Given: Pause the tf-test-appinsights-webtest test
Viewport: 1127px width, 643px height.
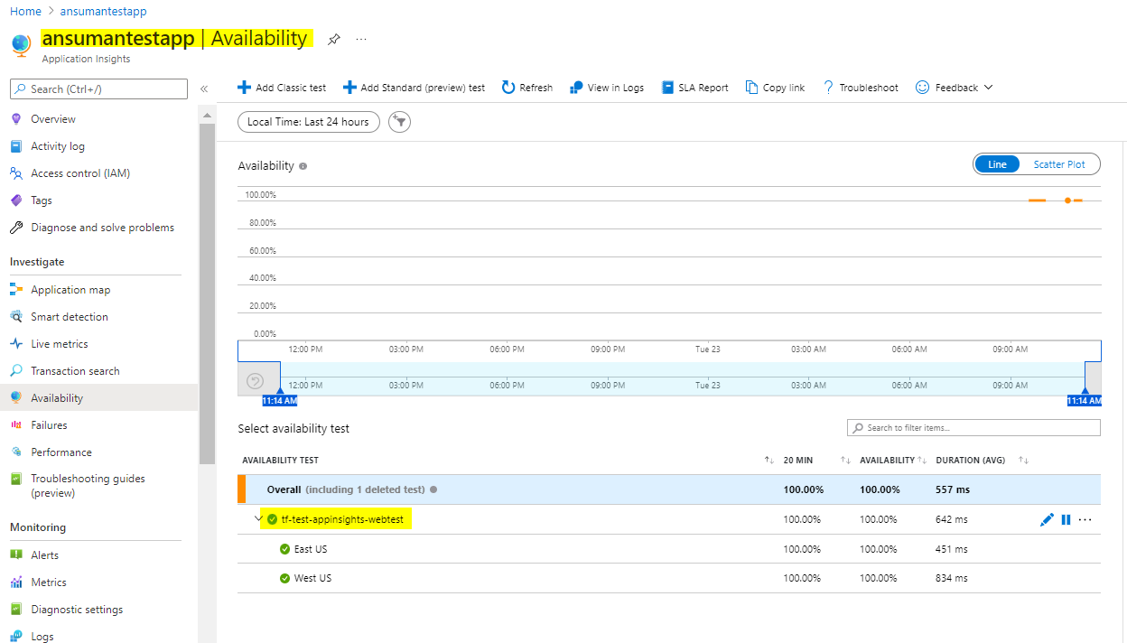Looking at the screenshot, I should coord(1066,520).
